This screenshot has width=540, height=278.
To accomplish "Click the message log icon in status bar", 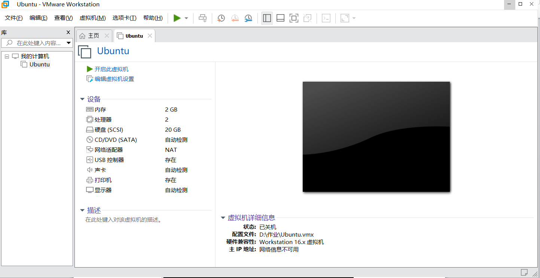I will point(524,272).
